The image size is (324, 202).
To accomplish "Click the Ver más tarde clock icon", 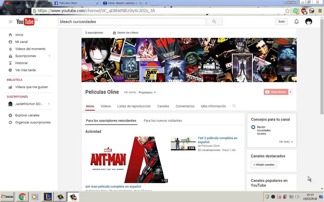I will 10,70.
